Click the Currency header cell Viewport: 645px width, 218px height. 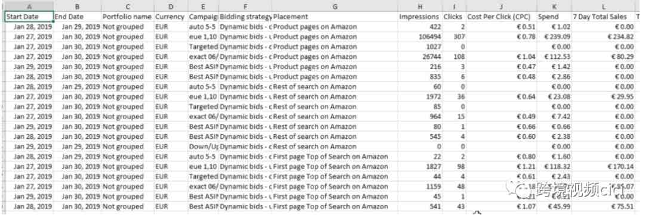click(171, 17)
